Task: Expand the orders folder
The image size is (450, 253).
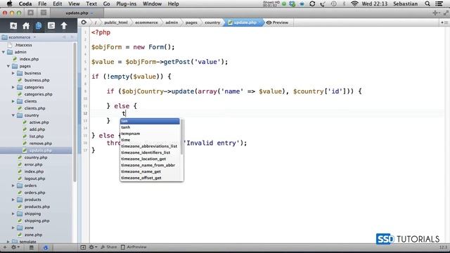Action: 13,186
